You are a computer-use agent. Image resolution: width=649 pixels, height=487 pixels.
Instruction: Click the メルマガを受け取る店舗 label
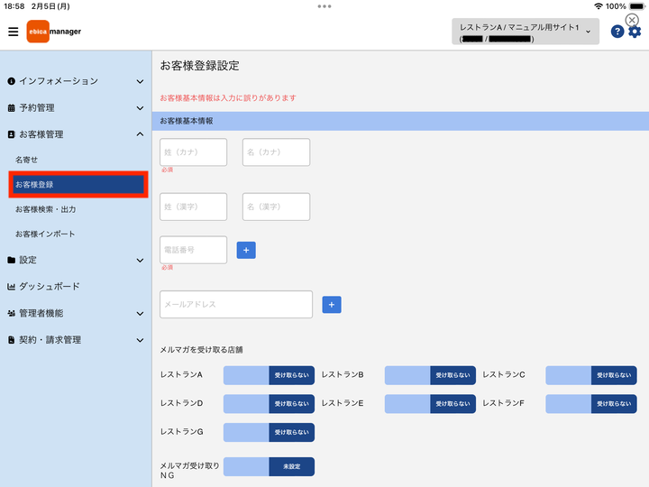click(x=202, y=350)
